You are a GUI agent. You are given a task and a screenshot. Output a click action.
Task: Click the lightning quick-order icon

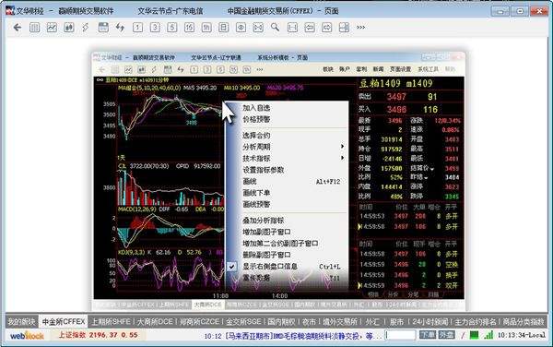86,27
